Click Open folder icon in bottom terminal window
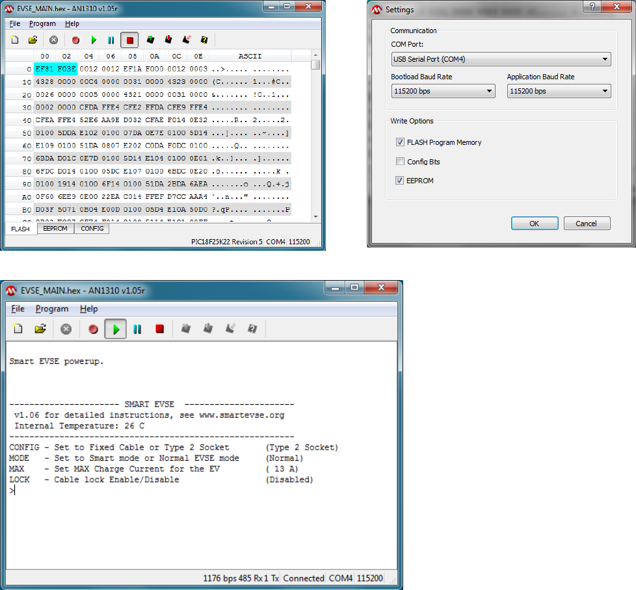The height and width of the screenshot is (590, 636). click(x=40, y=329)
